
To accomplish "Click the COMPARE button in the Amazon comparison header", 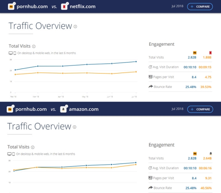I will 200,109.
